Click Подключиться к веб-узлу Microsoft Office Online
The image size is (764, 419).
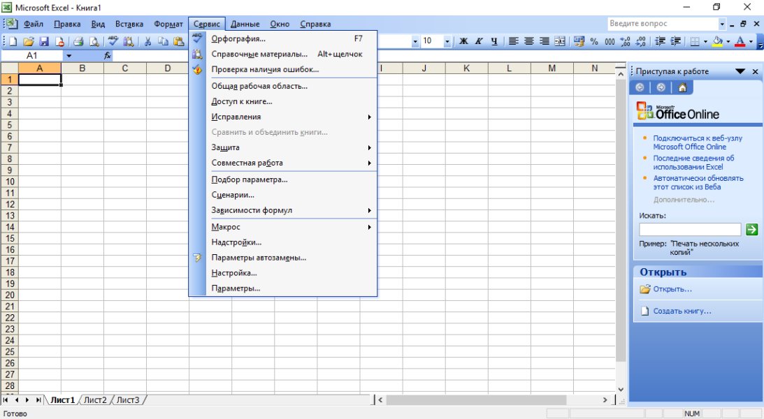697,142
